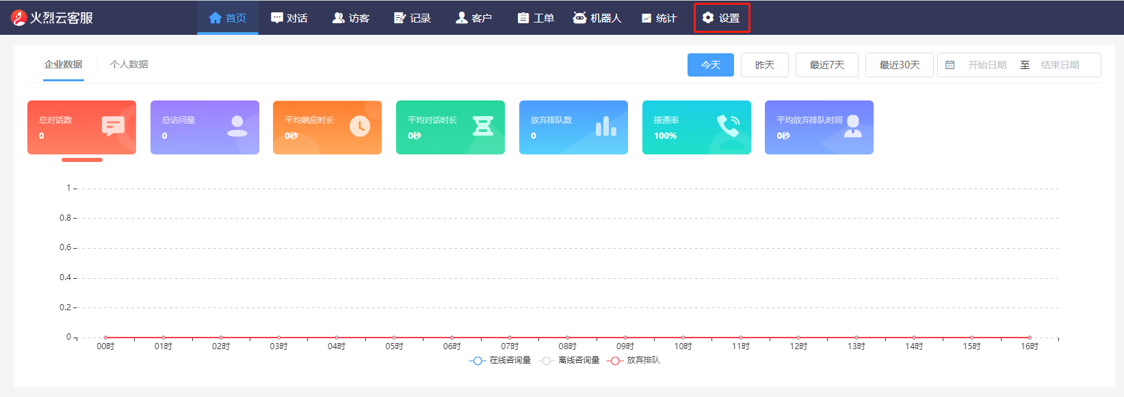Go to the 访客 visitors menu
The height and width of the screenshot is (397, 1124).
351,18
